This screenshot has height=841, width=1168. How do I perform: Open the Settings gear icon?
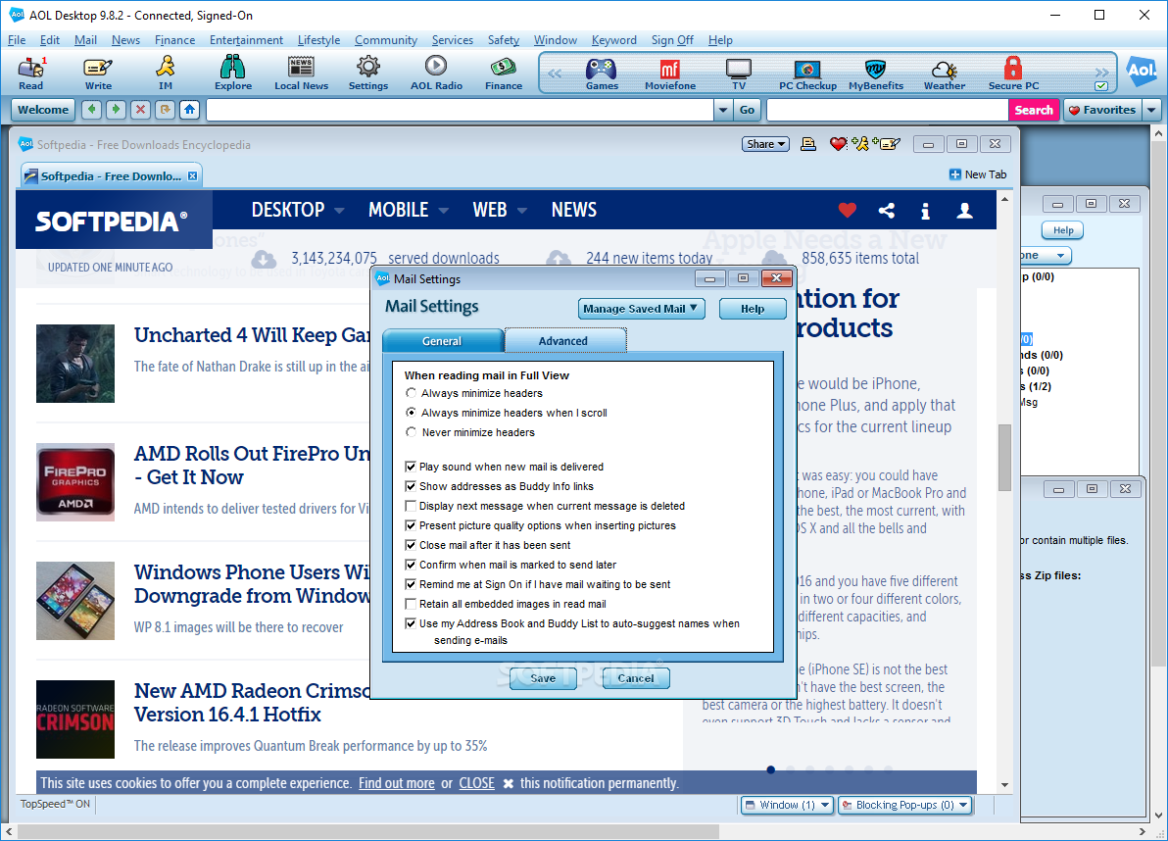[x=368, y=74]
